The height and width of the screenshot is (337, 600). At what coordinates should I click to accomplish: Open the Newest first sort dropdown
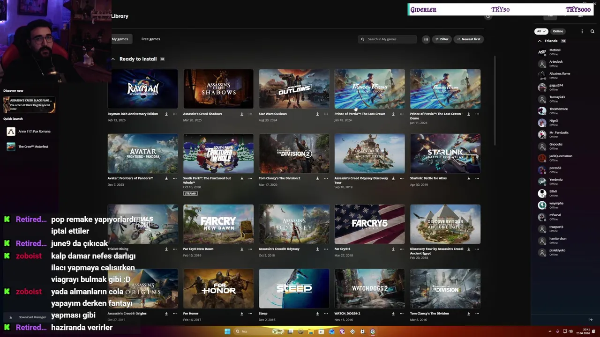(x=469, y=39)
